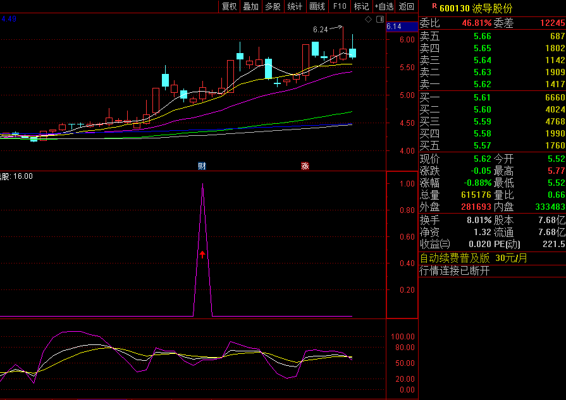Click the 总量 615176 value
566x400 pixels.
[476, 195]
